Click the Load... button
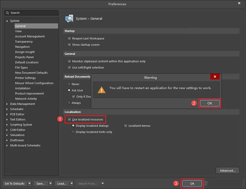The image size is (246, 189). [x=61, y=183]
